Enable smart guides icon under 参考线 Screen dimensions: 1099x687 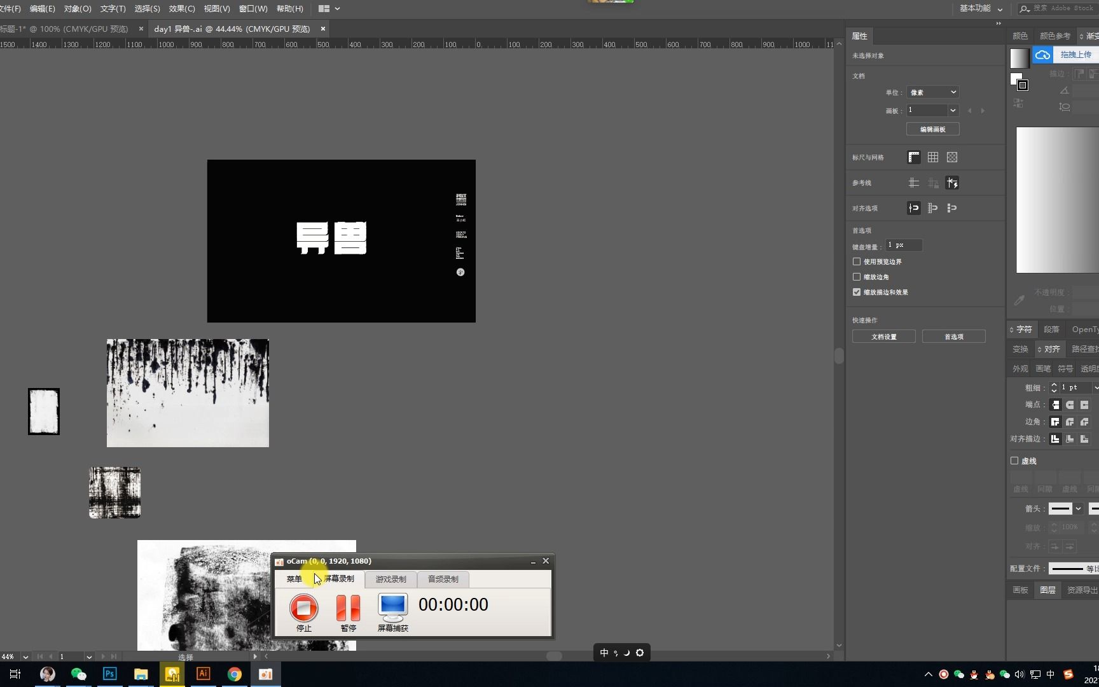coord(952,183)
